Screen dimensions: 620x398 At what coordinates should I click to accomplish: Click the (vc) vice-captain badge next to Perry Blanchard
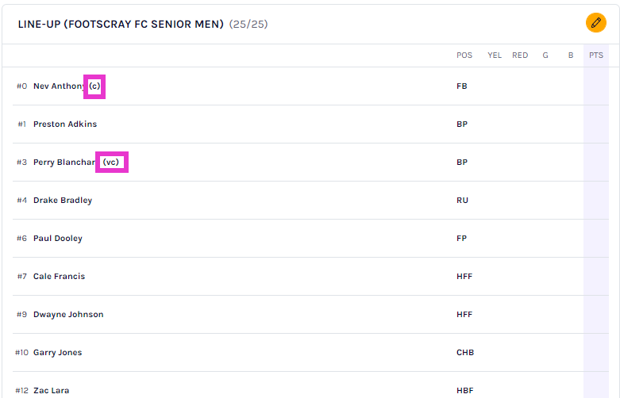pos(111,163)
